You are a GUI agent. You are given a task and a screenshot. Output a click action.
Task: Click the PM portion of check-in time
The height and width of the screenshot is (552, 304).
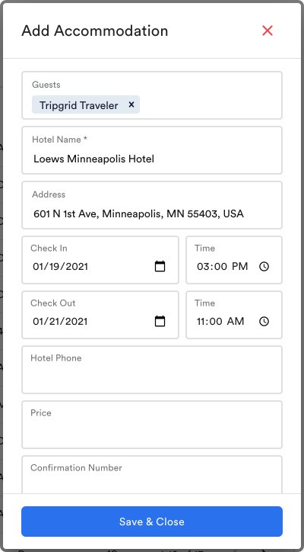pyautogui.click(x=240, y=267)
